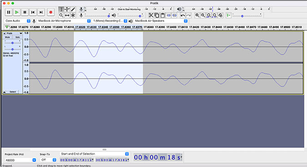Viewport: 307px width, 167px height.
Task: Select the Draw (pencil) tool
Action: [x=73, y=9]
